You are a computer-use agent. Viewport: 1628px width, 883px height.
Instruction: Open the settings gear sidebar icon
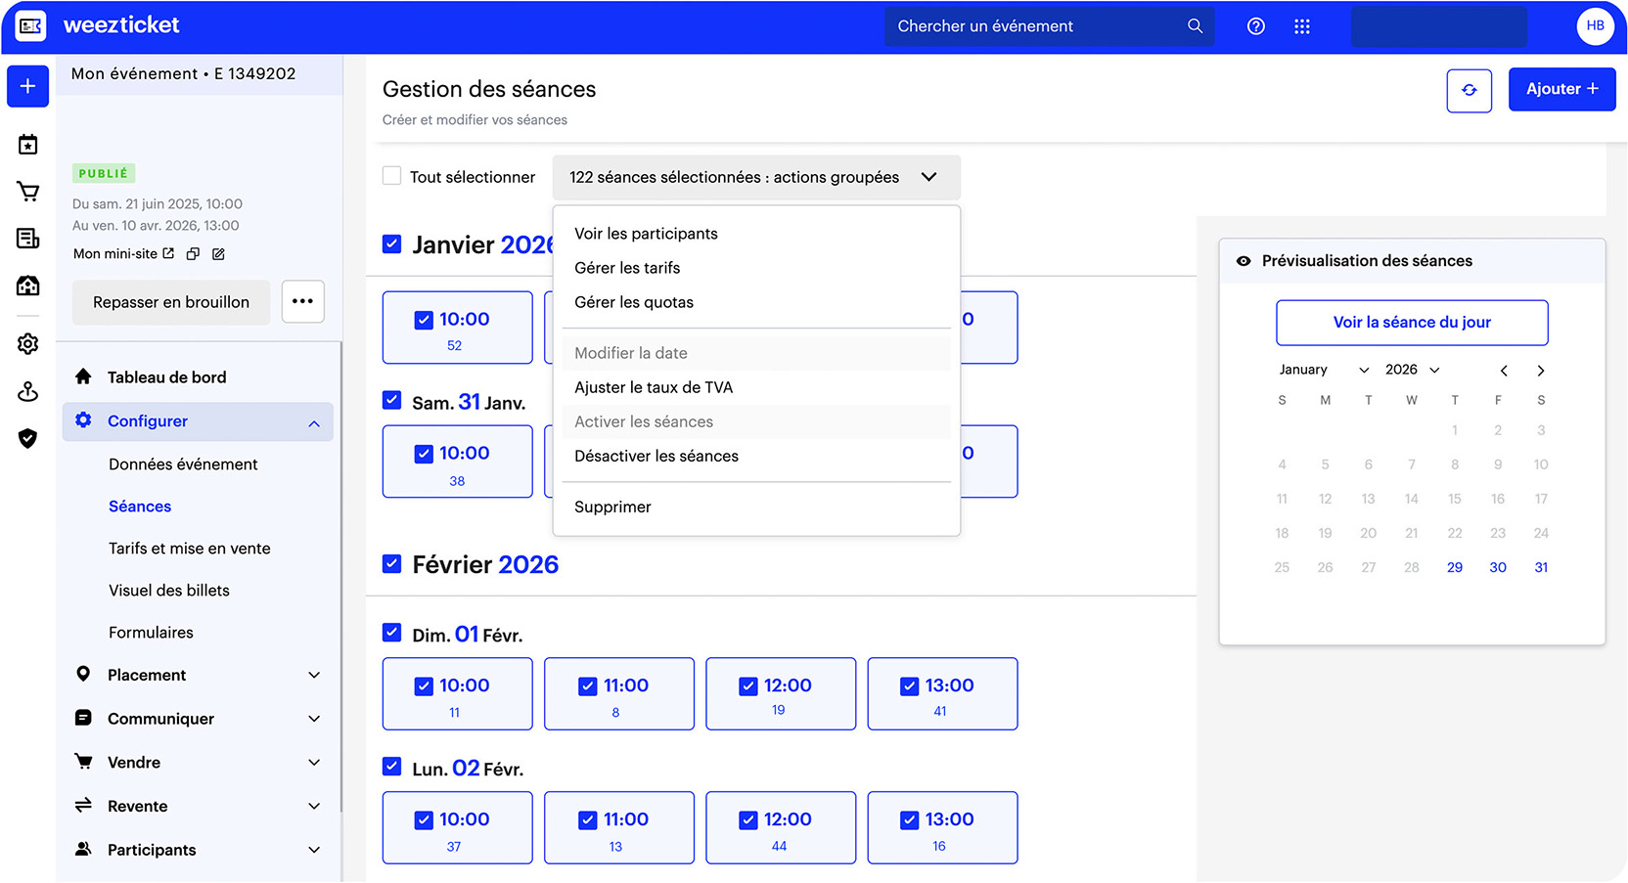click(x=28, y=343)
